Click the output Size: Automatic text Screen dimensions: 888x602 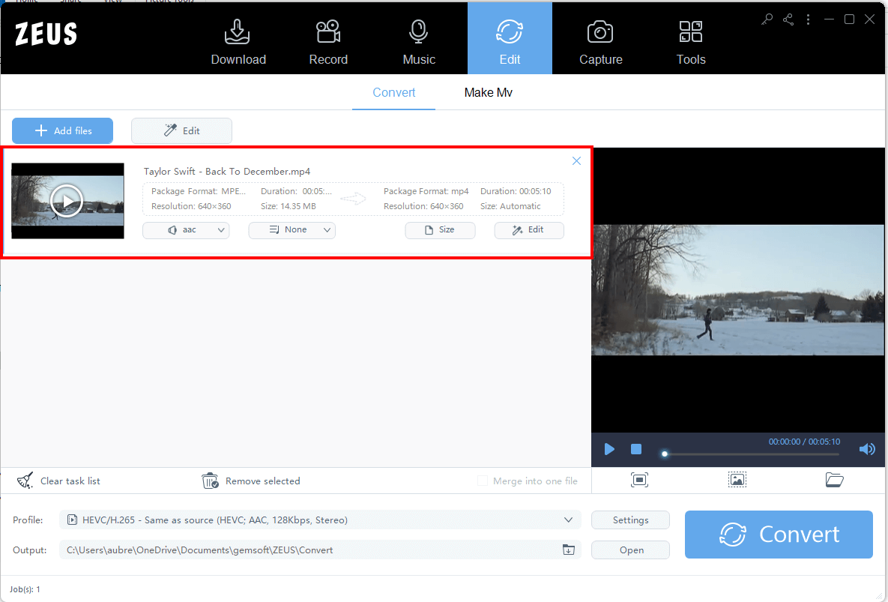(510, 206)
